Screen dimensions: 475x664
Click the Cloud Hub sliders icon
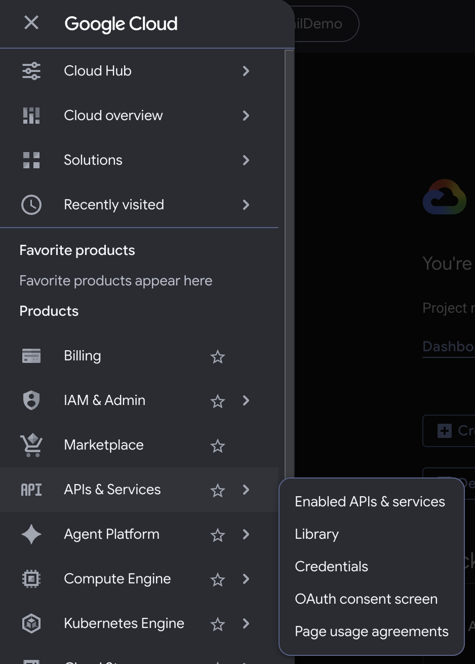pyautogui.click(x=31, y=71)
